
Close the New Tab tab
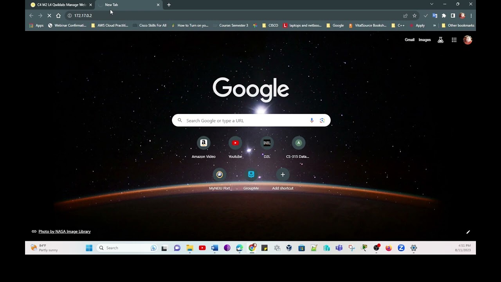coord(158,5)
